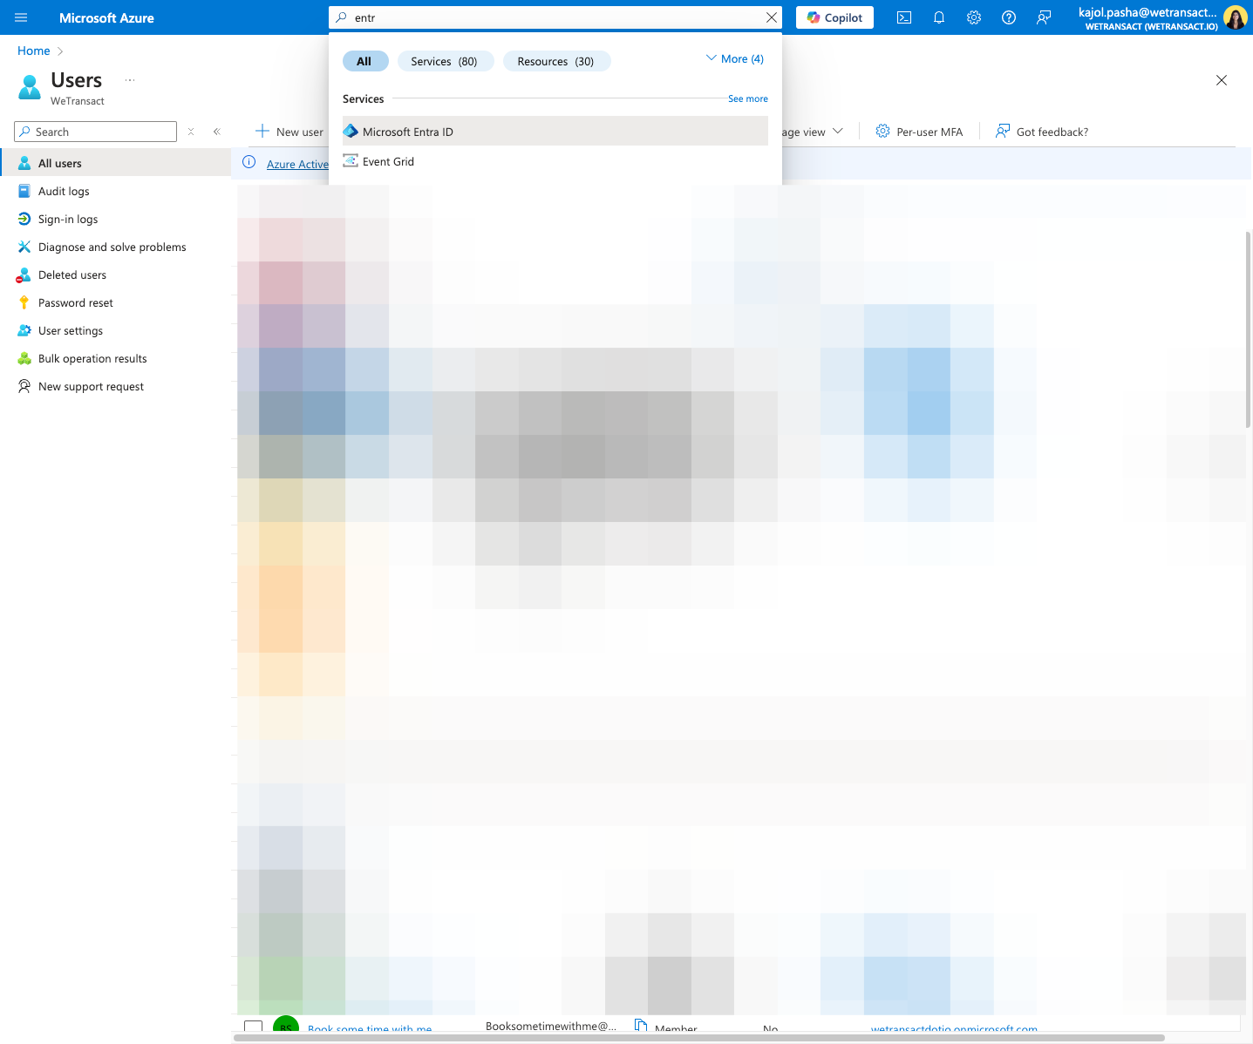1253x1044 pixels.
Task: Clear the sidebar search field
Action: click(x=191, y=132)
